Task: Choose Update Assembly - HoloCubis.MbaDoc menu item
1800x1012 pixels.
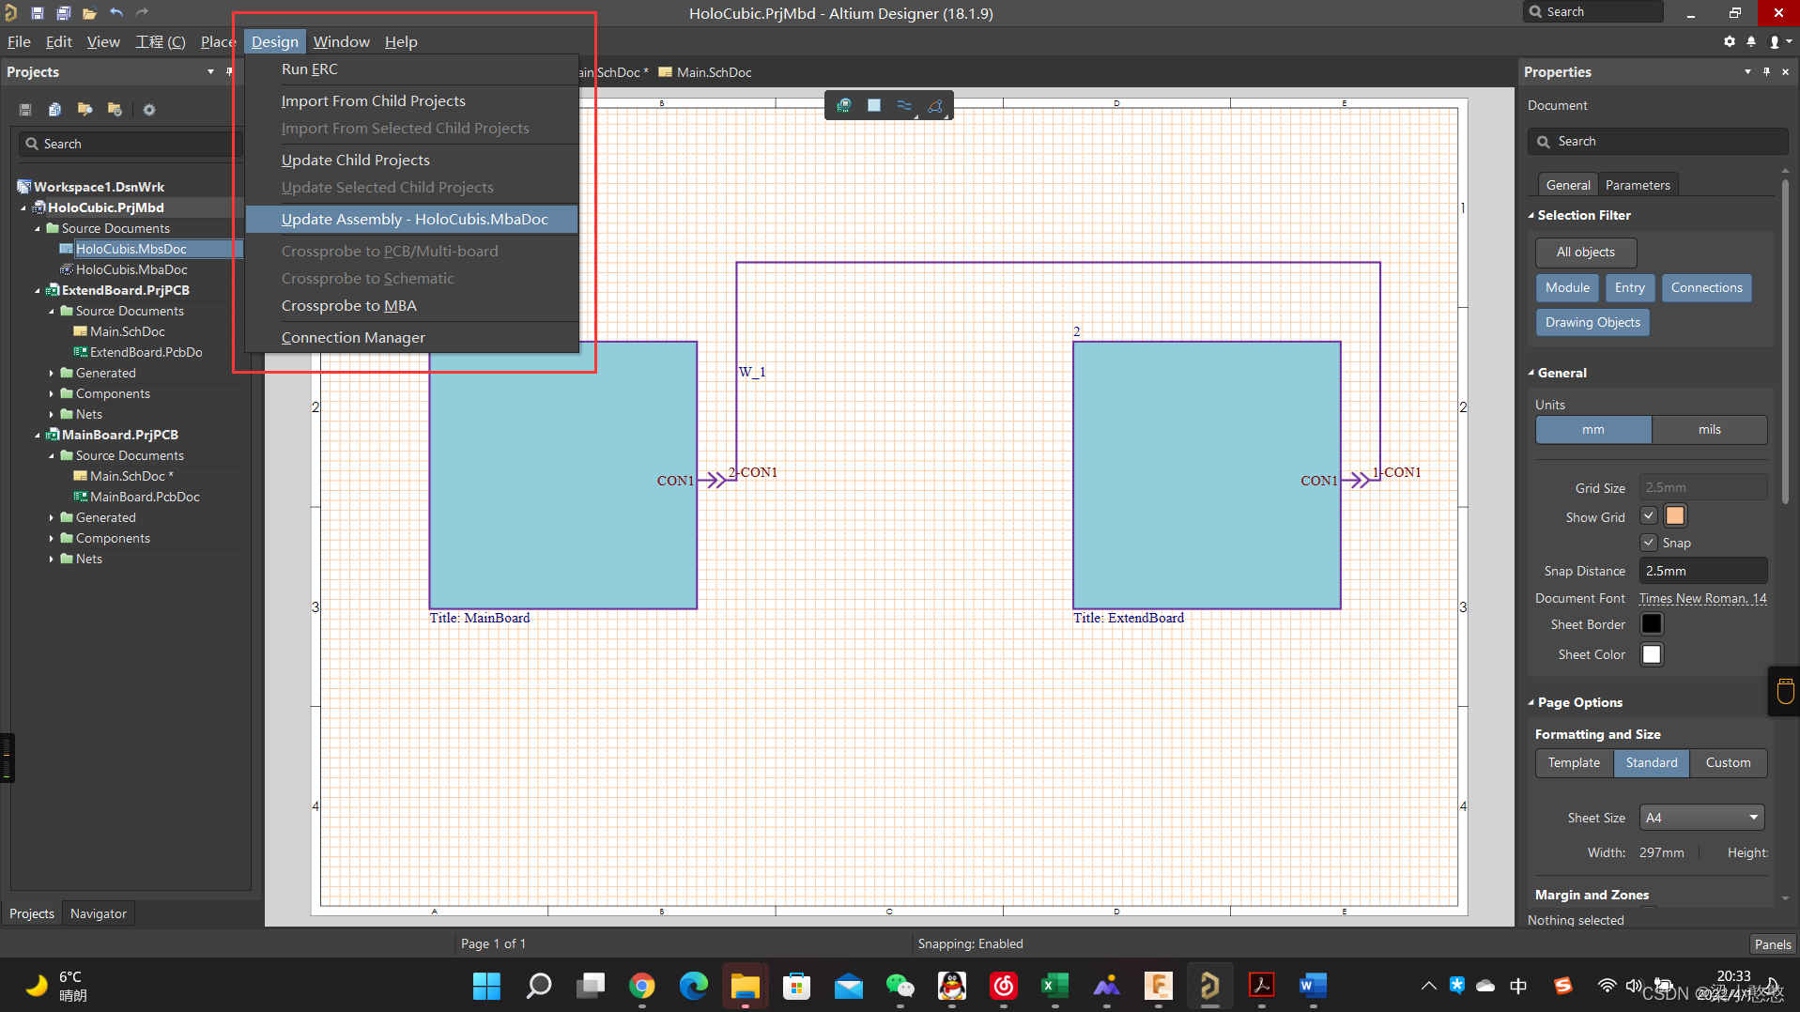Action: (x=414, y=219)
